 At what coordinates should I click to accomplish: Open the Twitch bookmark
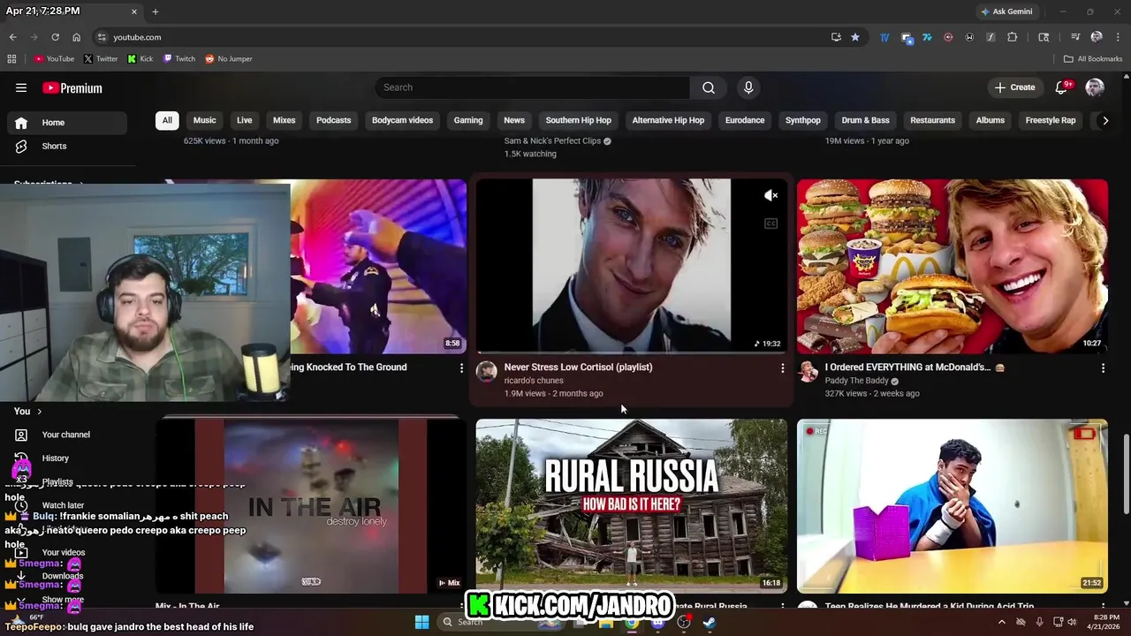[x=179, y=59]
